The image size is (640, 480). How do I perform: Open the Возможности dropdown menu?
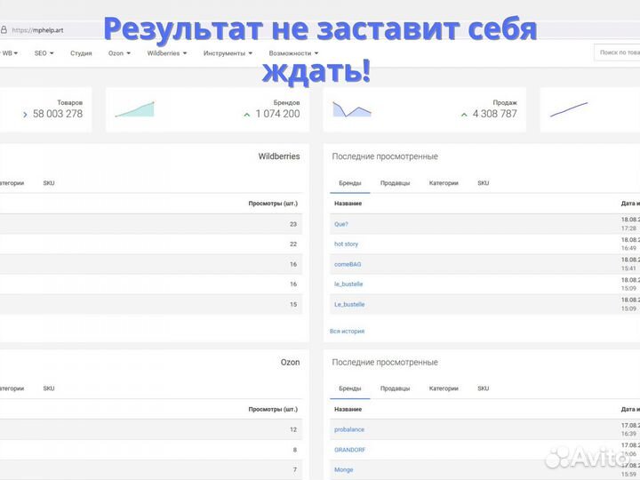point(293,53)
